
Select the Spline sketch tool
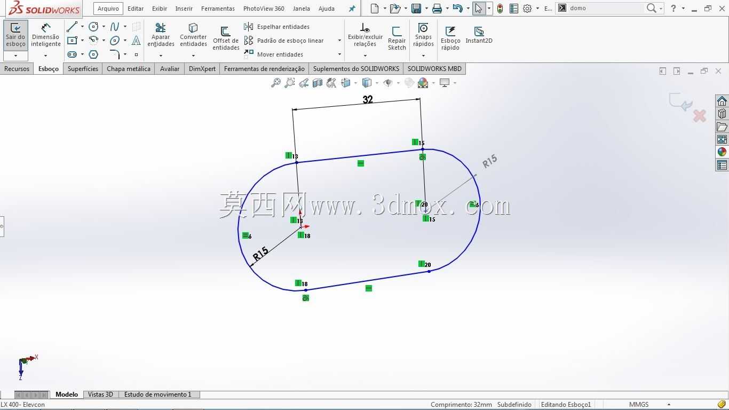115,26
